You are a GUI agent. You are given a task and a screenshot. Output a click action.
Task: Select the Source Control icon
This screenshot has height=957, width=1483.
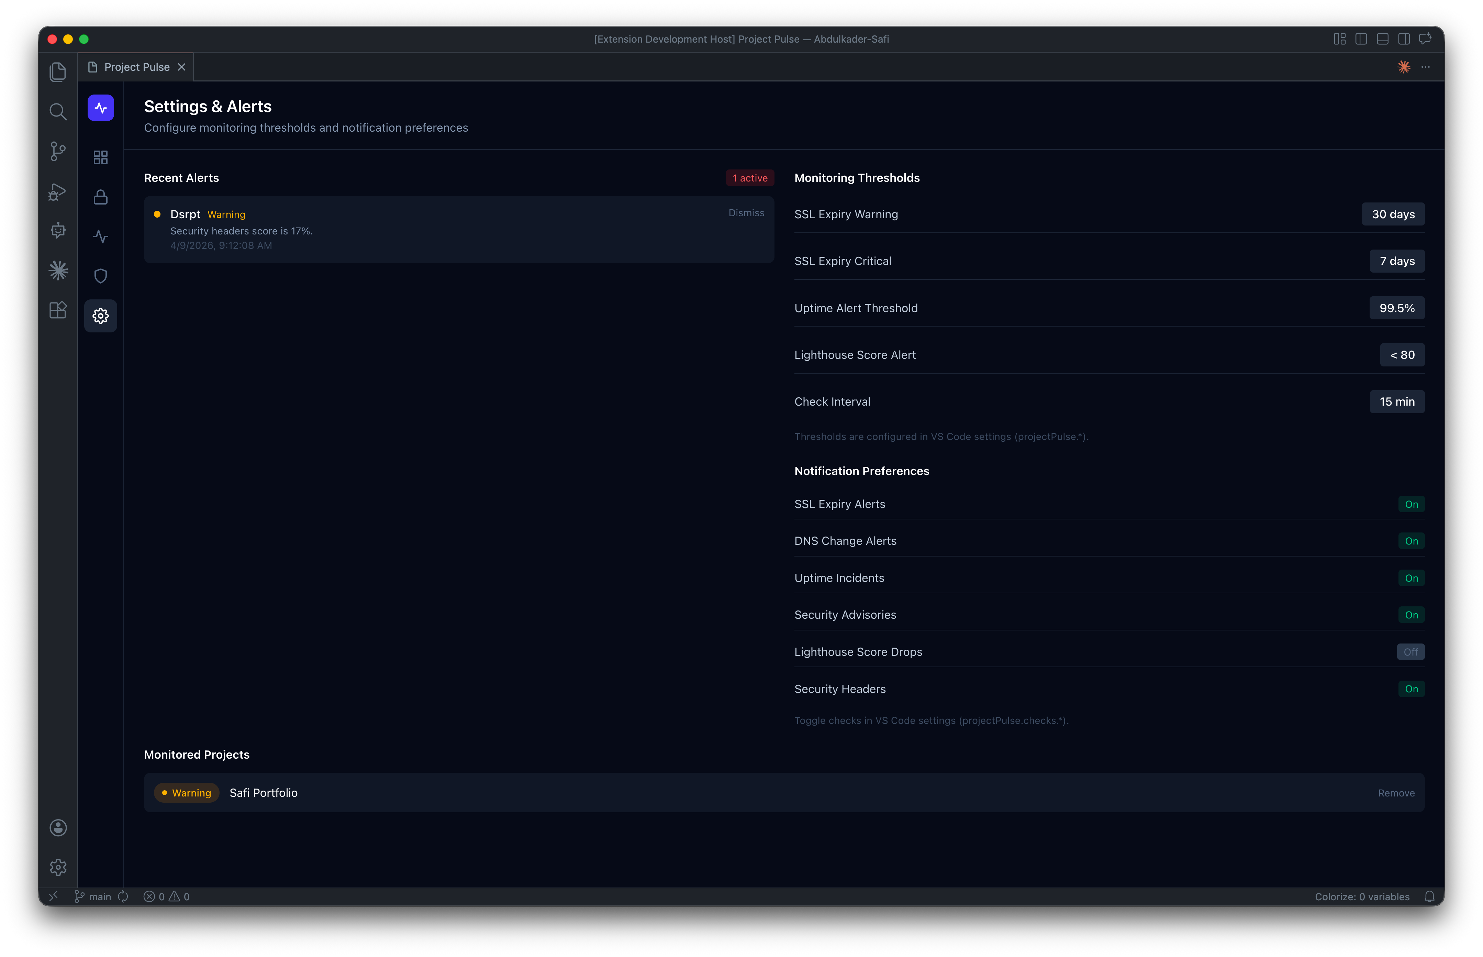[x=58, y=151]
